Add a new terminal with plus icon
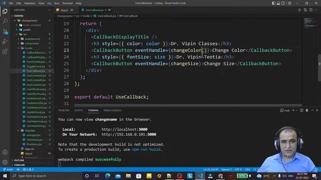321x180 pixels. [293, 110]
